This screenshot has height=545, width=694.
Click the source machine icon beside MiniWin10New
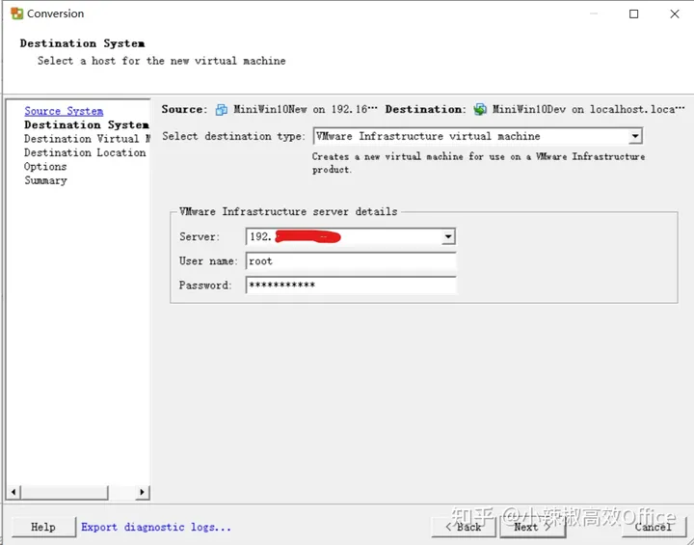coord(222,109)
